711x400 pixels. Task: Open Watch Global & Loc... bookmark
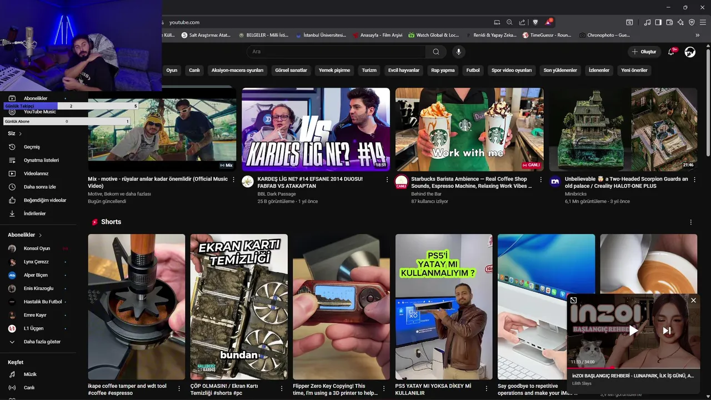pos(434,35)
